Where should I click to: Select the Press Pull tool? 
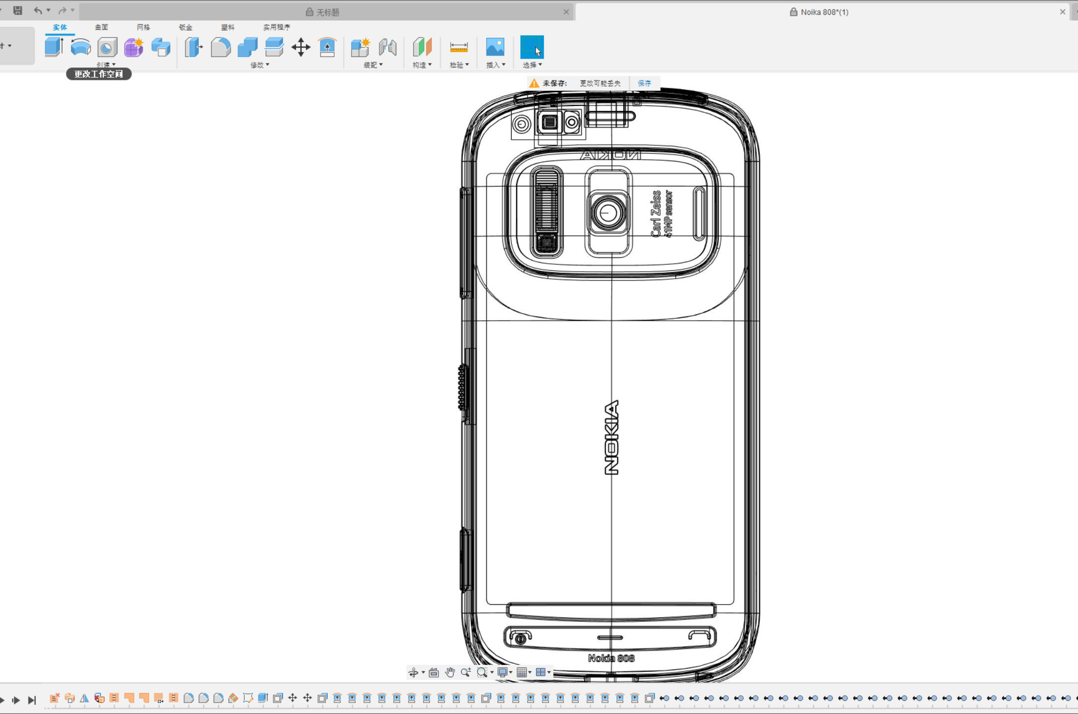click(x=194, y=47)
